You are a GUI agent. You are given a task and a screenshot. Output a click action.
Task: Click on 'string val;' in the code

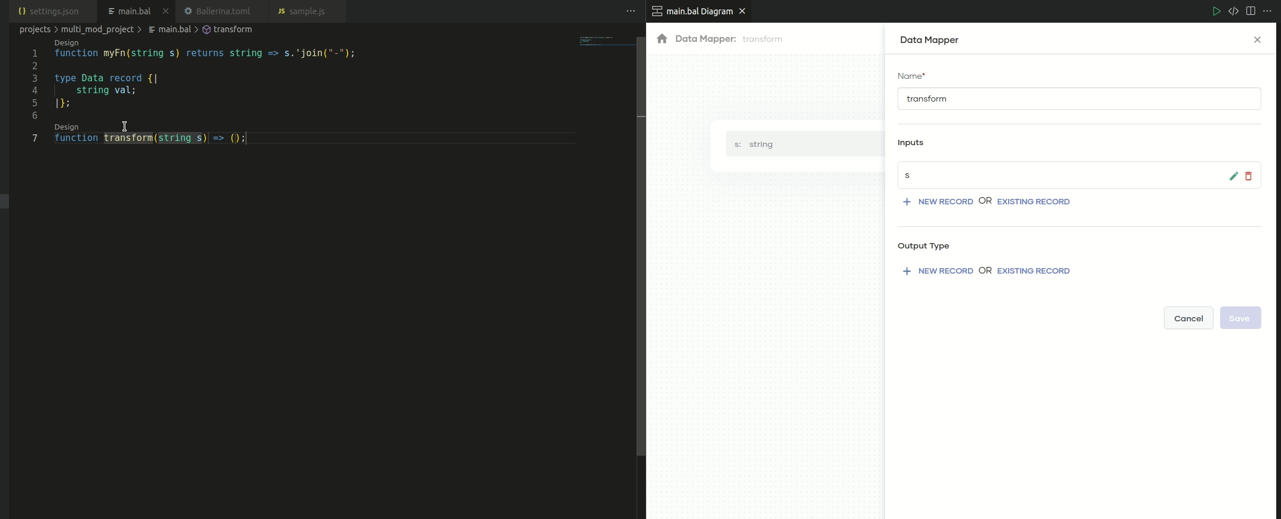pyautogui.click(x=106, y=91)
